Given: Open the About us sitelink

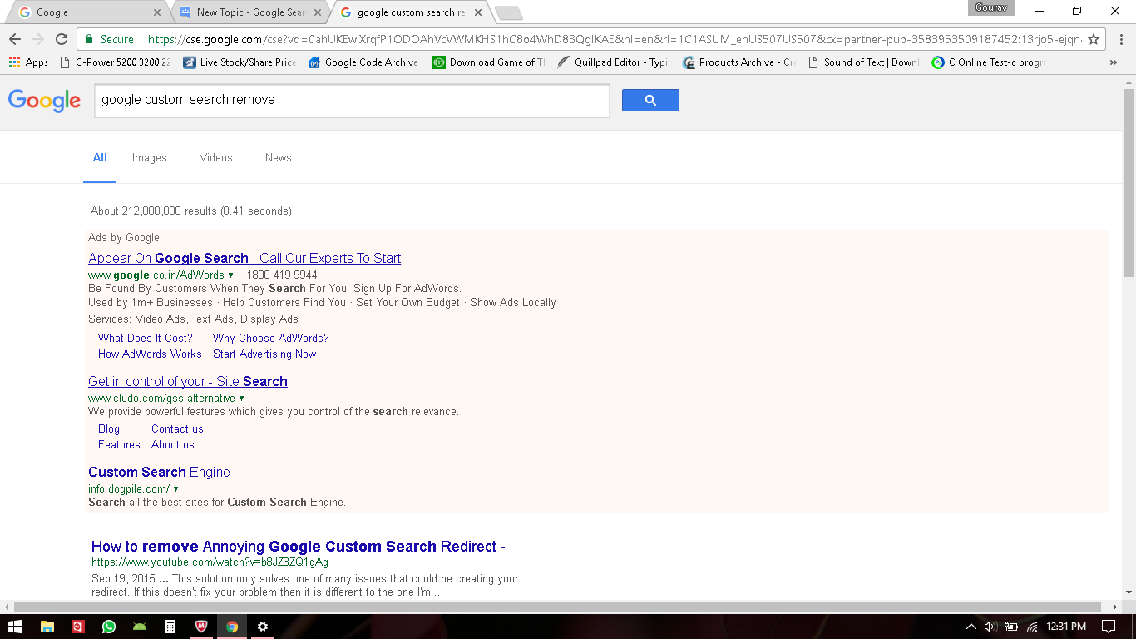Looking at the screenshot, I should pos(173,444).
